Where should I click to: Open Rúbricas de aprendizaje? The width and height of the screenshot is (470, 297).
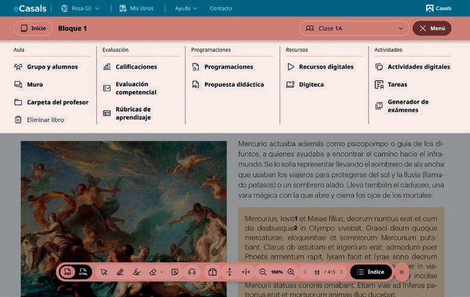pyautogui.click(x=133, y=113)
